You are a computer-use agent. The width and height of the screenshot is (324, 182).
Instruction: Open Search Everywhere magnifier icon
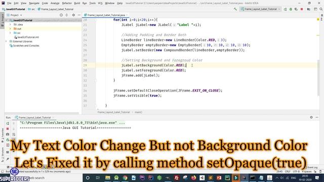tap(321, 9)
